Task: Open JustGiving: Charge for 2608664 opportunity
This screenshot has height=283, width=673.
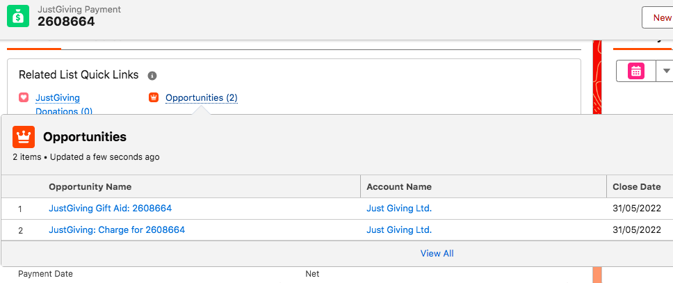Action: tap(117, 229)
